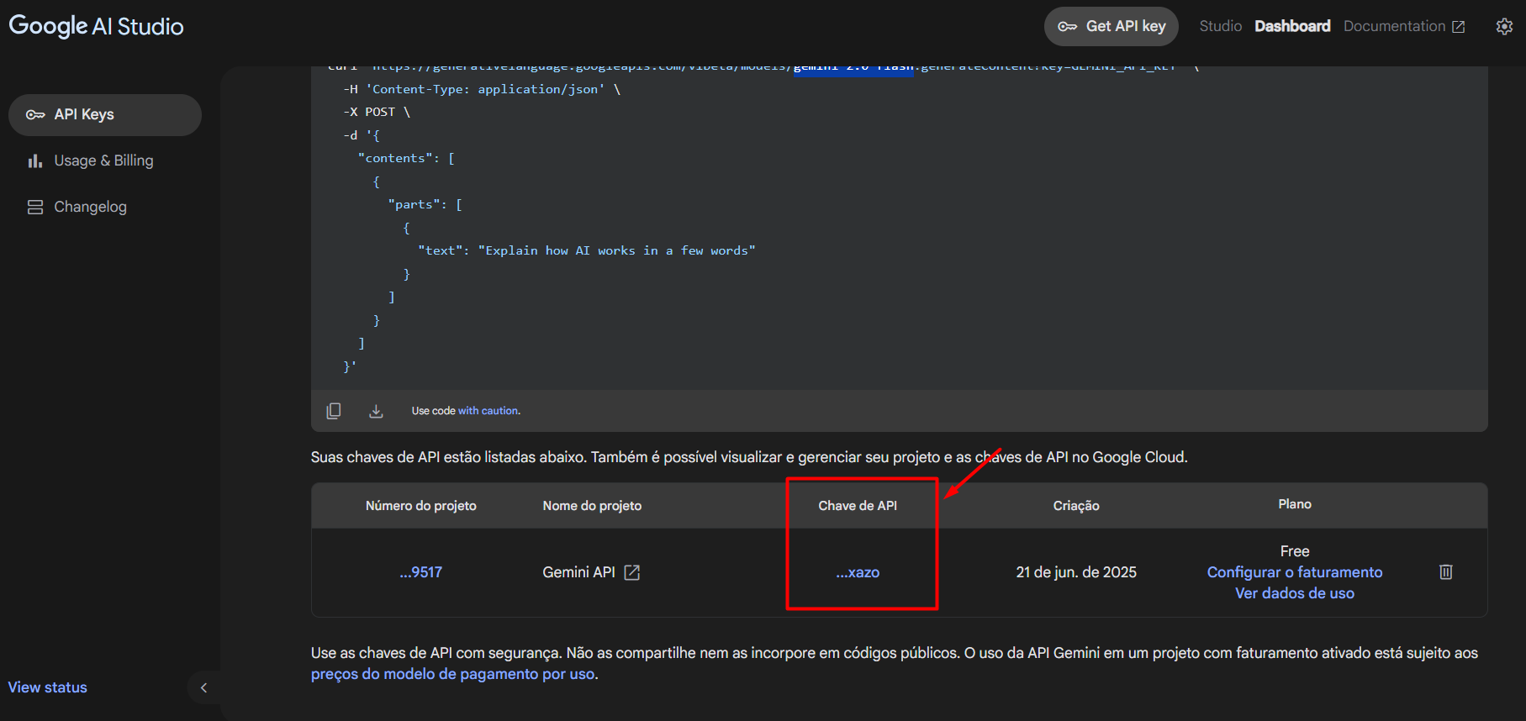Open project number ...9517
Screen dimensions: 1526x721
click(420, 572)
